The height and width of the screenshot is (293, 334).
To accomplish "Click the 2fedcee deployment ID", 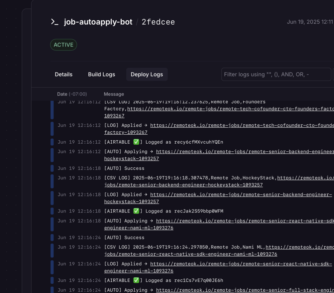I will point(158,22).
